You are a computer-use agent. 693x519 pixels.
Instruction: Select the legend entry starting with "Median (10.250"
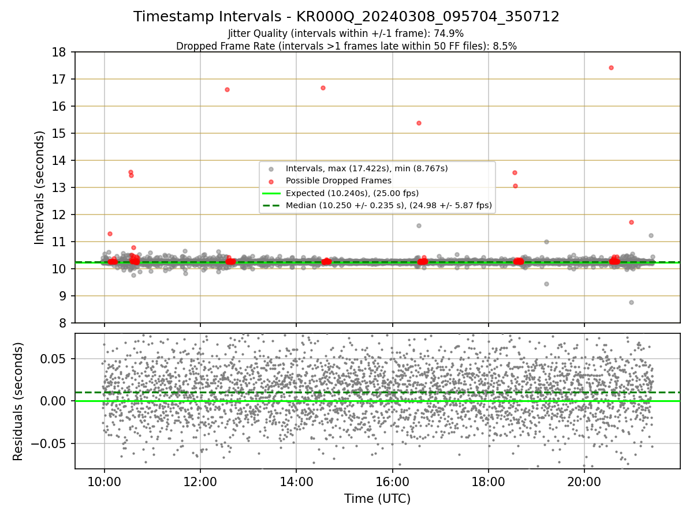(x=389, y=205)
